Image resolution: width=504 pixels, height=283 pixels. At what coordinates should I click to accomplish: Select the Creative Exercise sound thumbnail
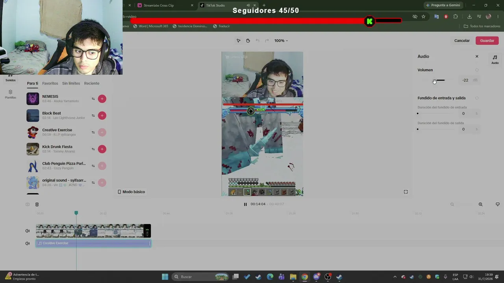pyautogui.click(x=33, y=132)
